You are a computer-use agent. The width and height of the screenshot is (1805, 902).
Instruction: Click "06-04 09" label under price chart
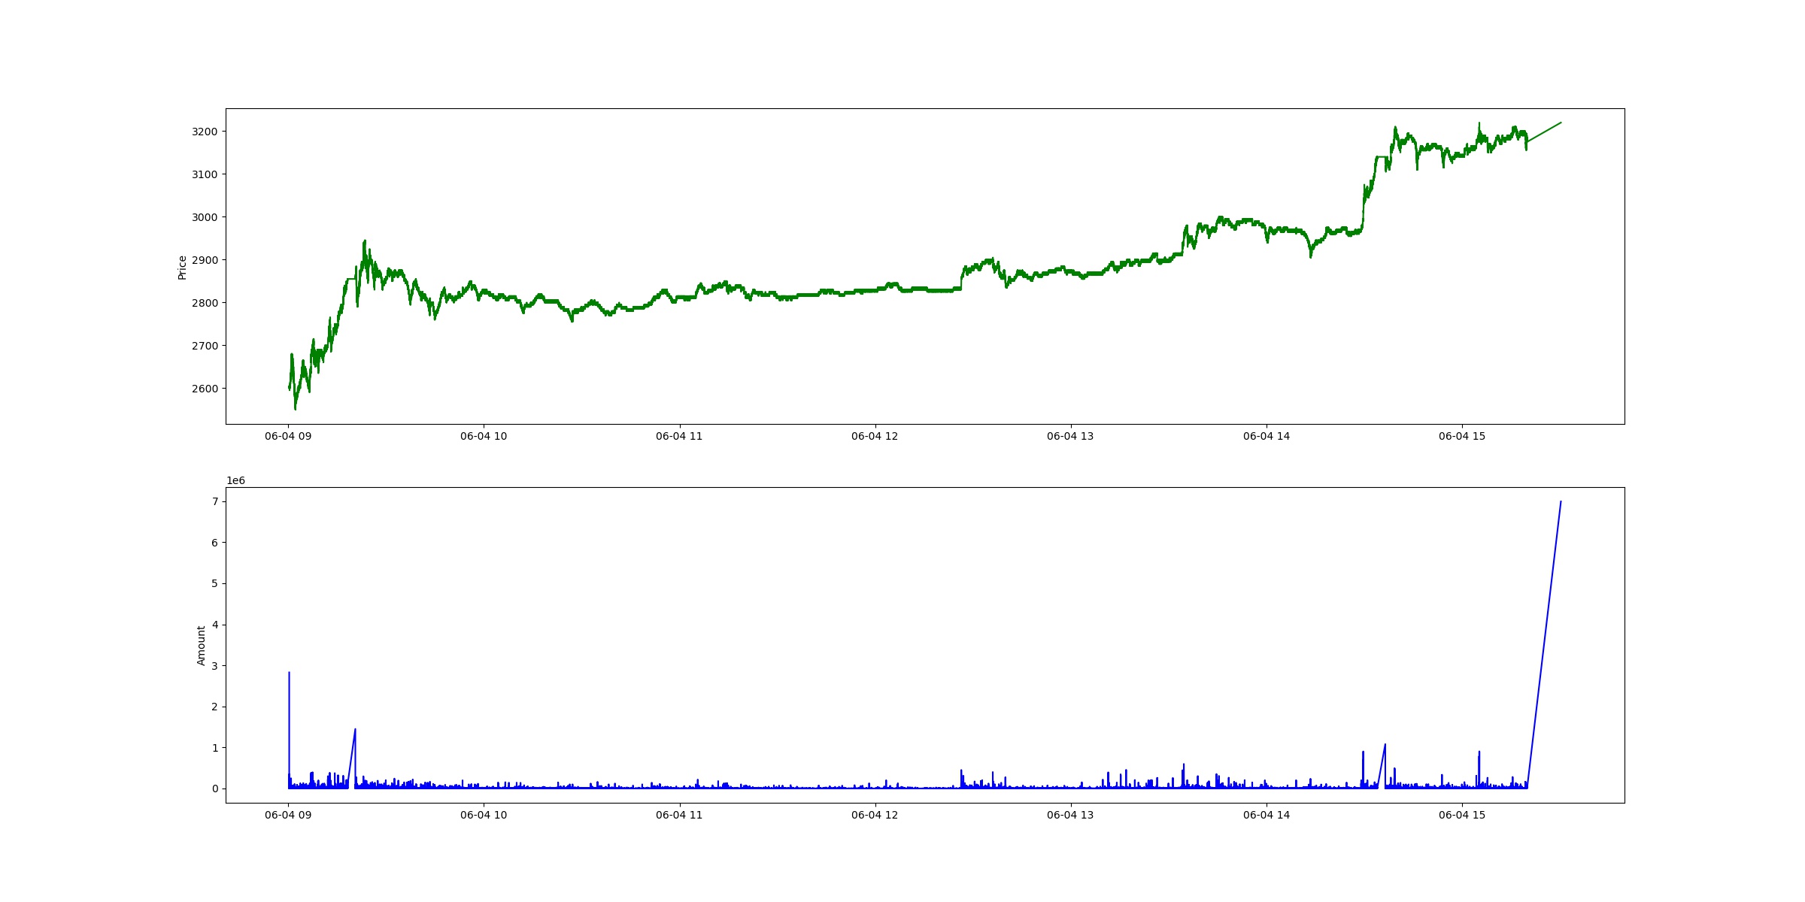tap(288, 436)
